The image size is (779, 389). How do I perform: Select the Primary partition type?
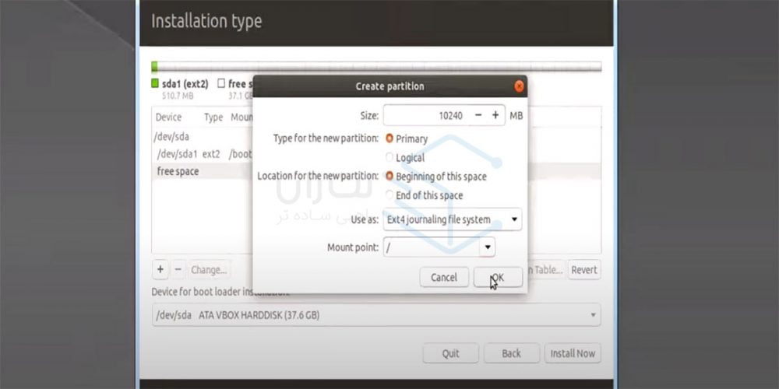[390, 138]
